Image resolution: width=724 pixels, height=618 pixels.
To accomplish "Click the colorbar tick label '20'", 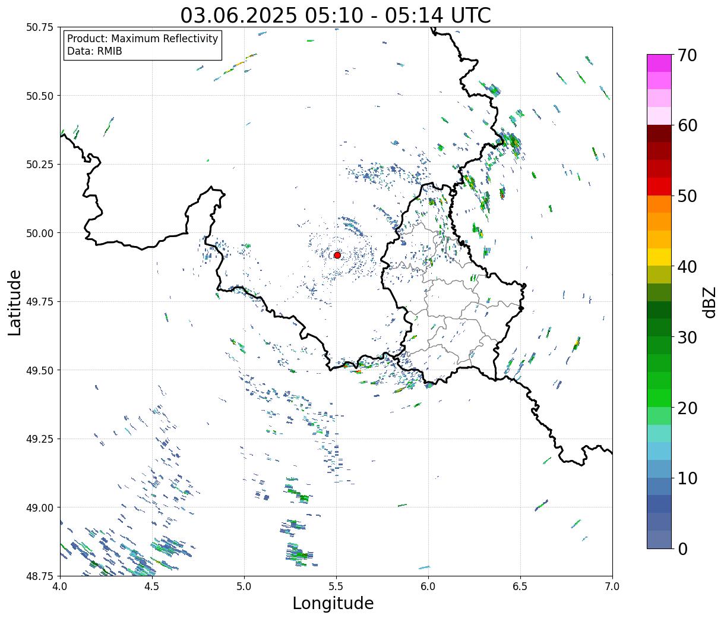I will coord(687,408).
